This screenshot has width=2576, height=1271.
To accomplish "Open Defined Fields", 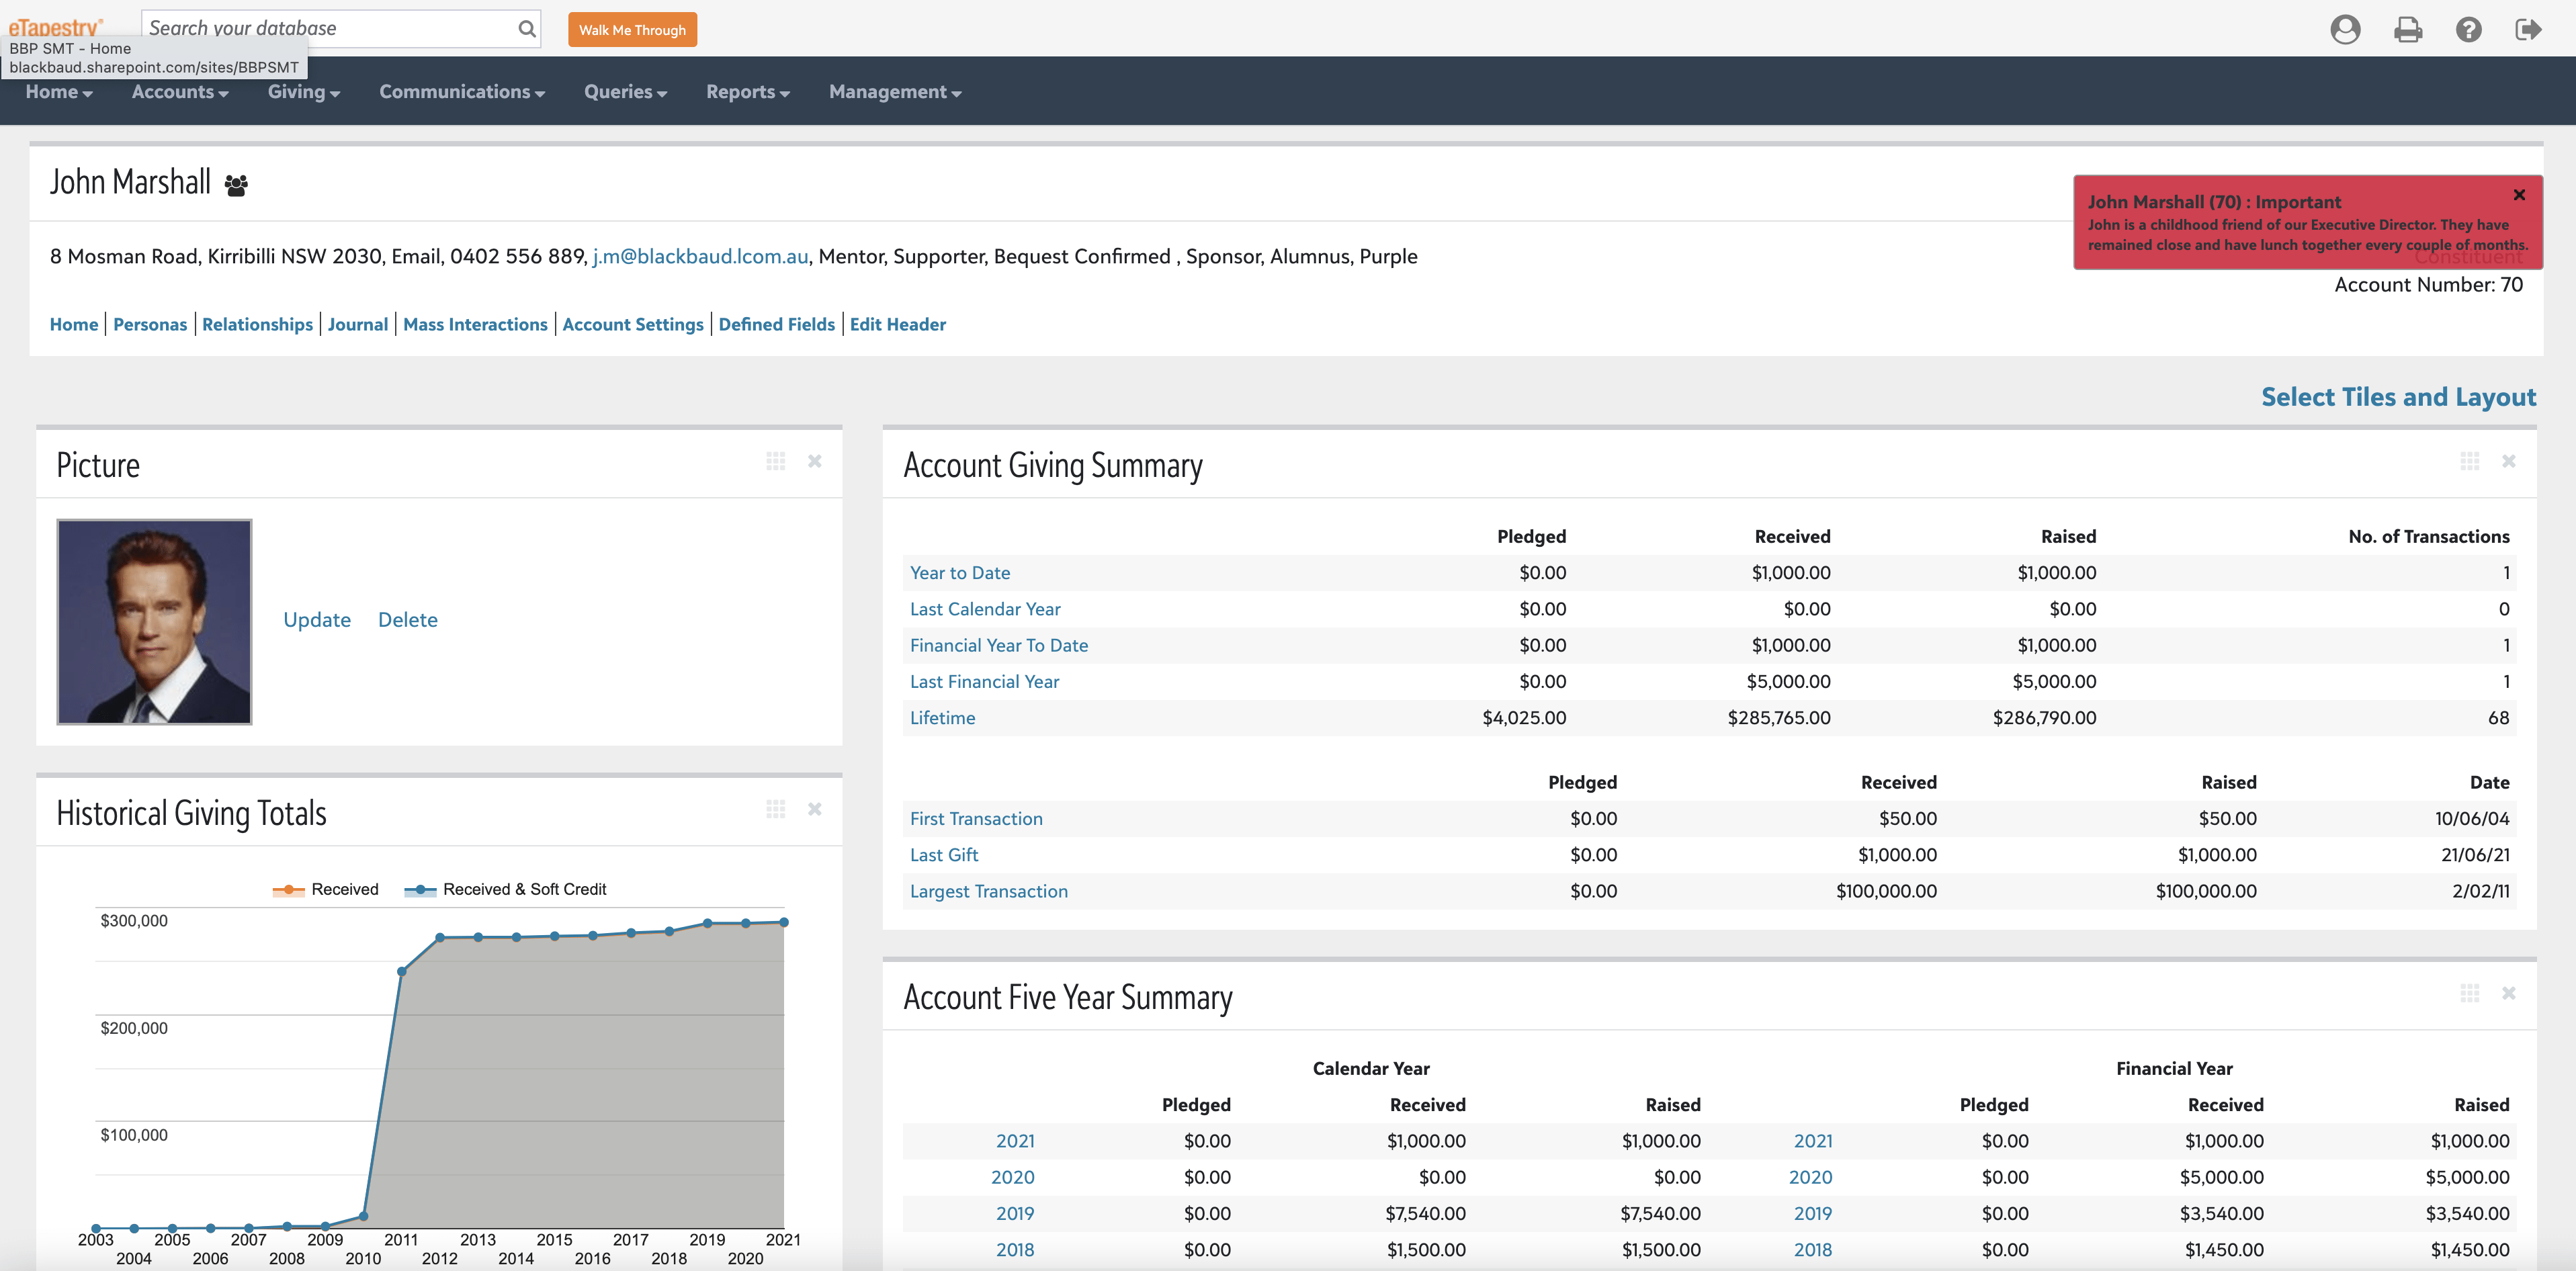I will pos(776,324).
